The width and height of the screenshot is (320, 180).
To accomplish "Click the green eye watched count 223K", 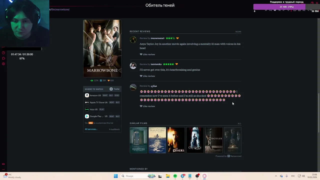I will coord(94,80).
